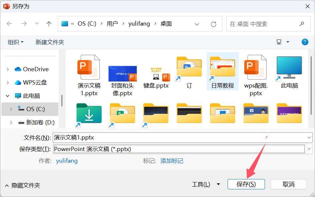Image resolution: width=315 pixels, height=197 pixels.
Task: Click the author name yulifang
Action: pos(67,161)
